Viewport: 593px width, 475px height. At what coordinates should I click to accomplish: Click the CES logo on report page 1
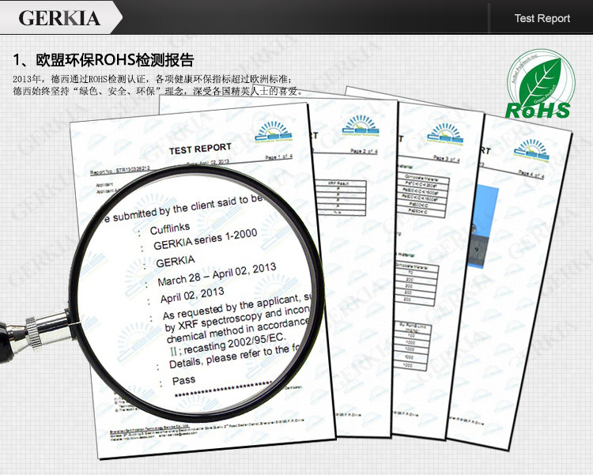click(274, 131)
